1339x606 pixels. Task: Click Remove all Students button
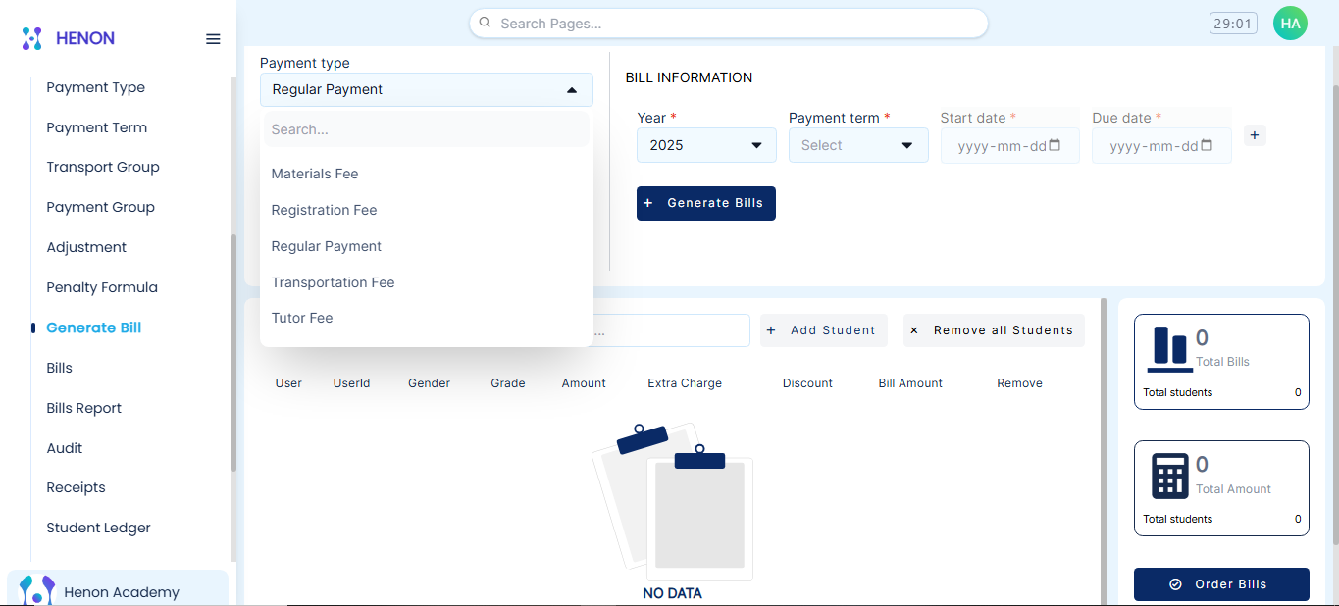pyautogui.click(x=994, y=330)
